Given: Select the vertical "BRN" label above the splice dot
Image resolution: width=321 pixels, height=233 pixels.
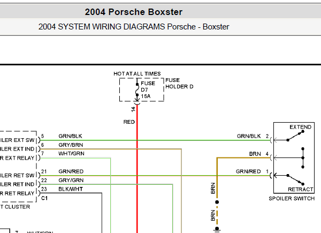Looking at the screenshot, I should coord(213,188).
